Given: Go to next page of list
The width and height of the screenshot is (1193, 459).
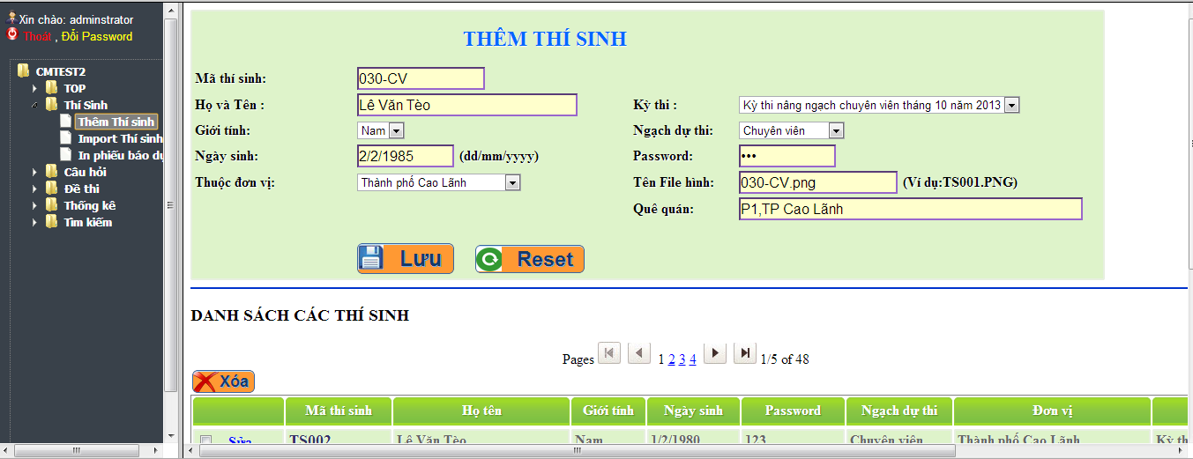Looking at the screenshot, I should point(715,352).
